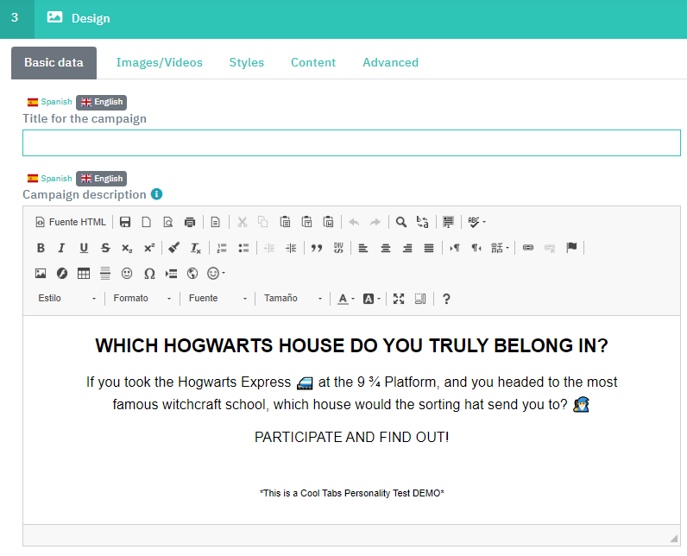Screen dimensions: 687x556
Task: Open the Fuente font dropdown
Action: (217, 299)
